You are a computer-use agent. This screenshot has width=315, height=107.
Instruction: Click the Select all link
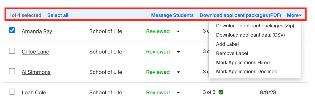tap(58, 15)
